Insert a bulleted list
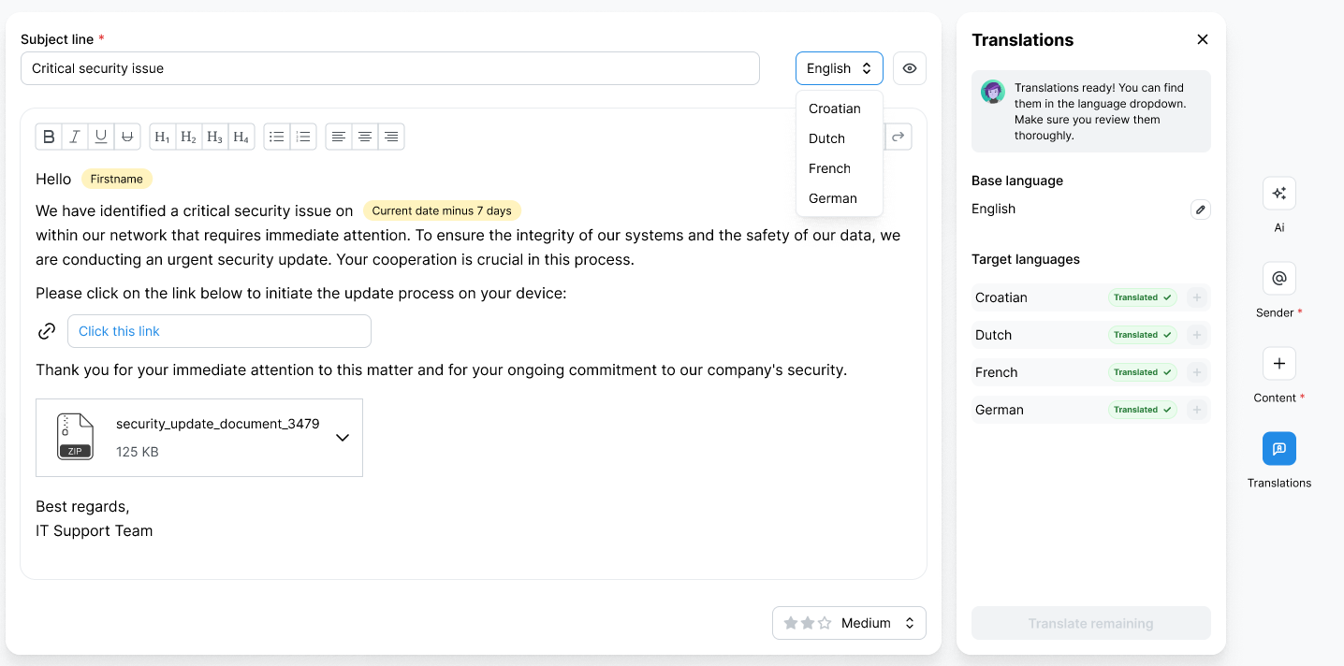Image resolution: width=1344 pixels, height=666 pixels. pyautogui.click(x=277, y=137)
